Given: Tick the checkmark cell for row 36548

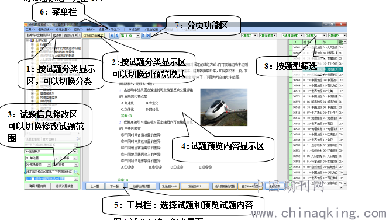Looking at the screenshot, I should 291,134.
